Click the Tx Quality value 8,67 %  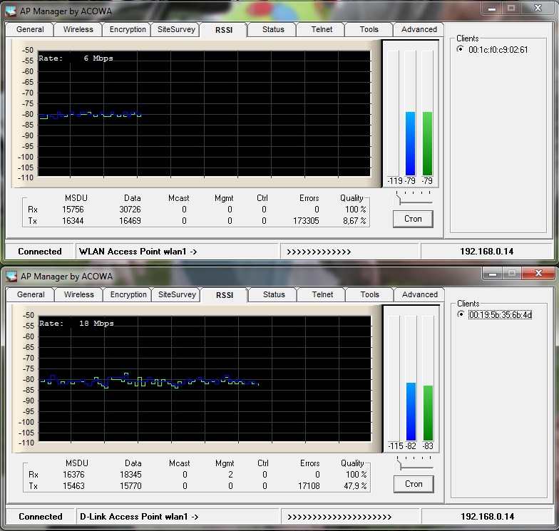354,221
